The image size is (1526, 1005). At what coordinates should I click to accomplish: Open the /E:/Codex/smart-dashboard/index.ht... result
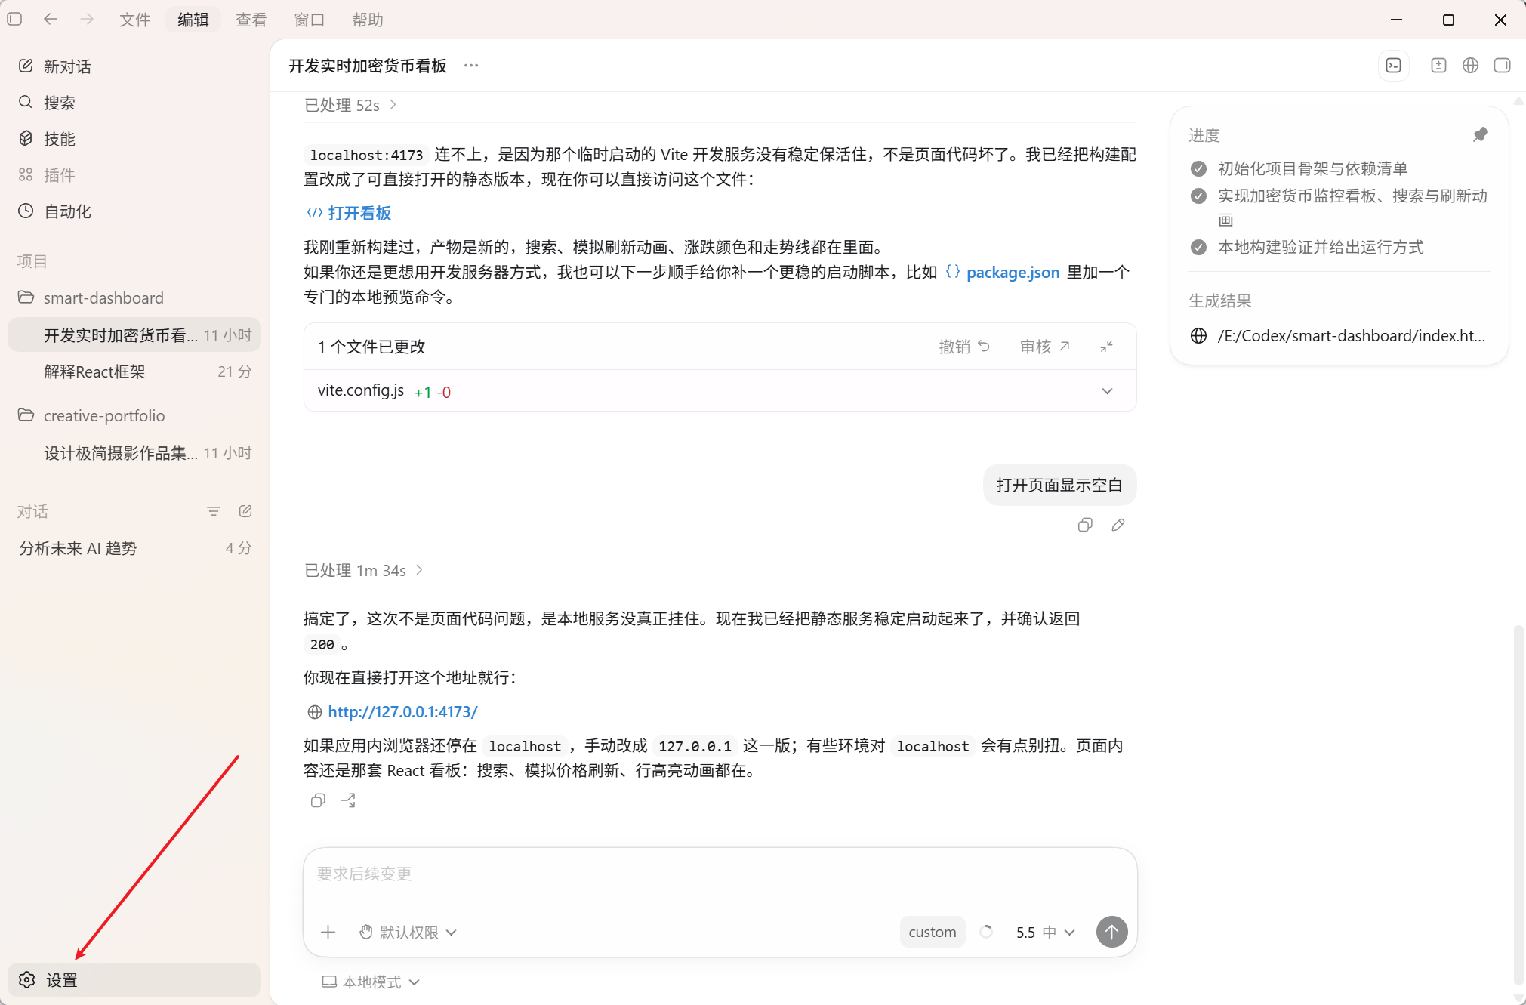point(1339,335)
